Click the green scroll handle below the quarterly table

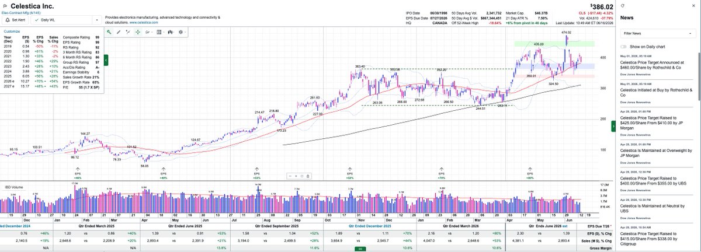361,249
